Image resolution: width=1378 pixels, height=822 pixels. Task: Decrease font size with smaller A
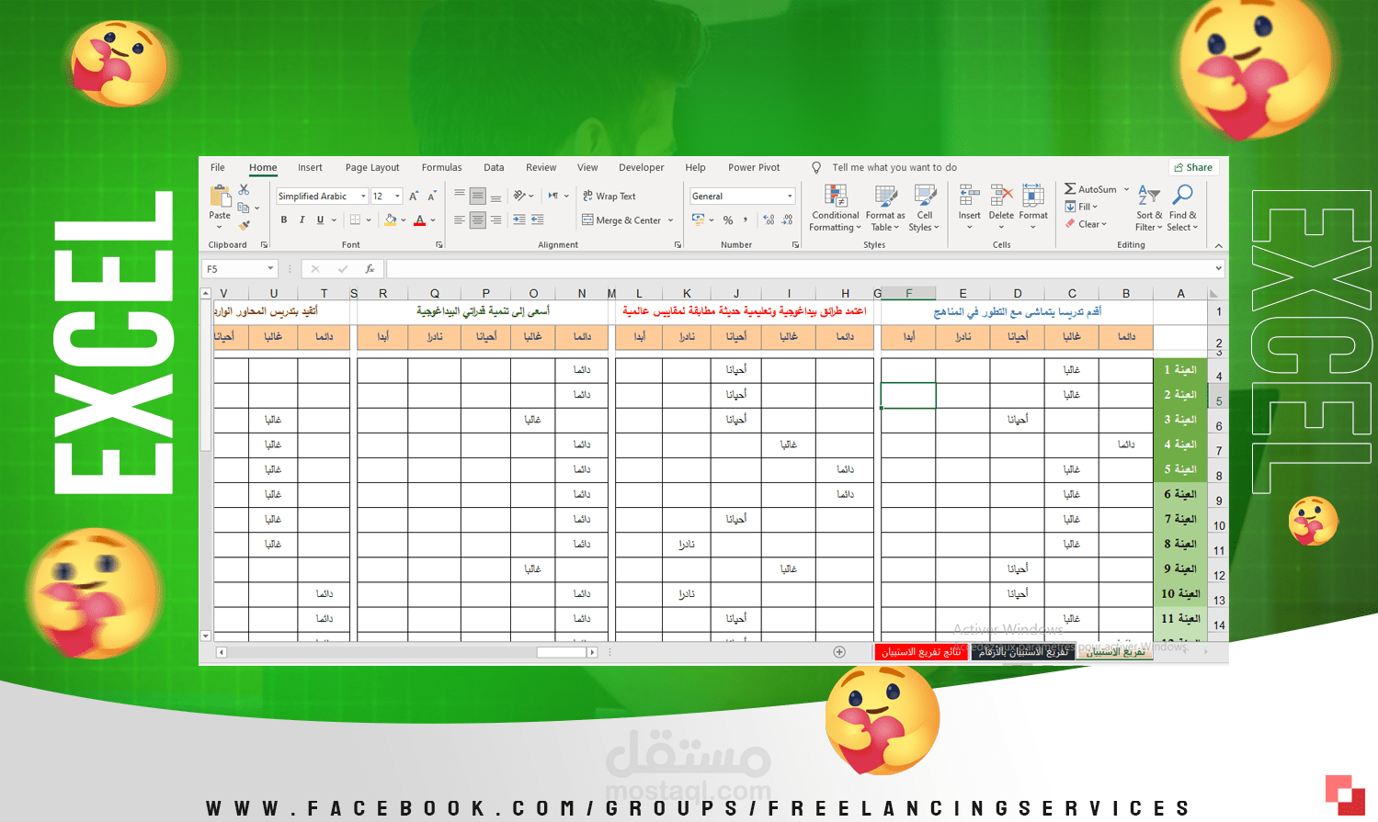432,196
